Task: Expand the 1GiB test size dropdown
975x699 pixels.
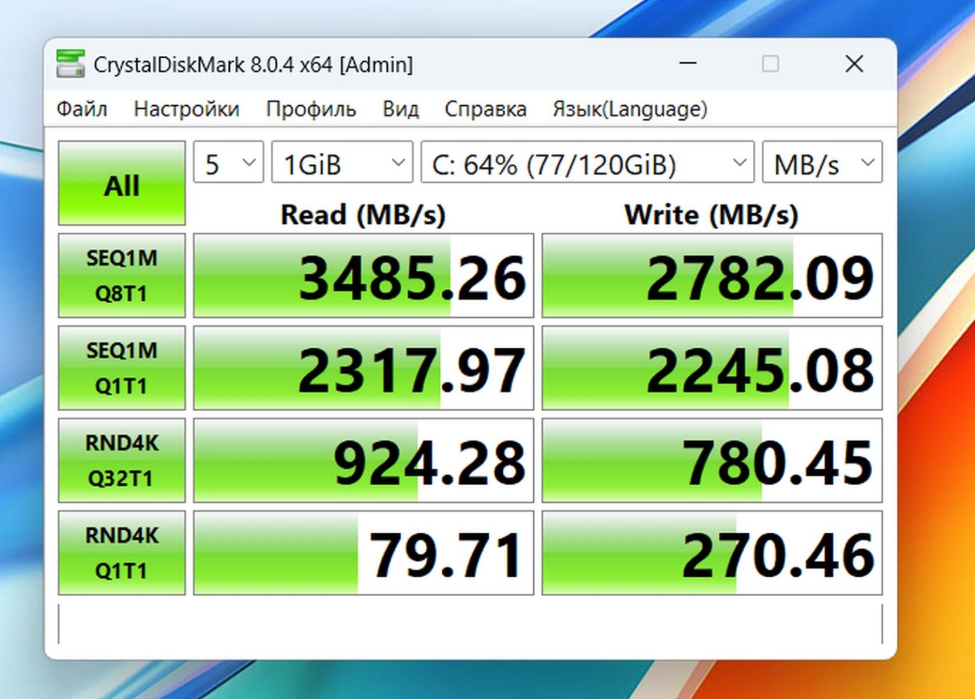Action: 342,163
